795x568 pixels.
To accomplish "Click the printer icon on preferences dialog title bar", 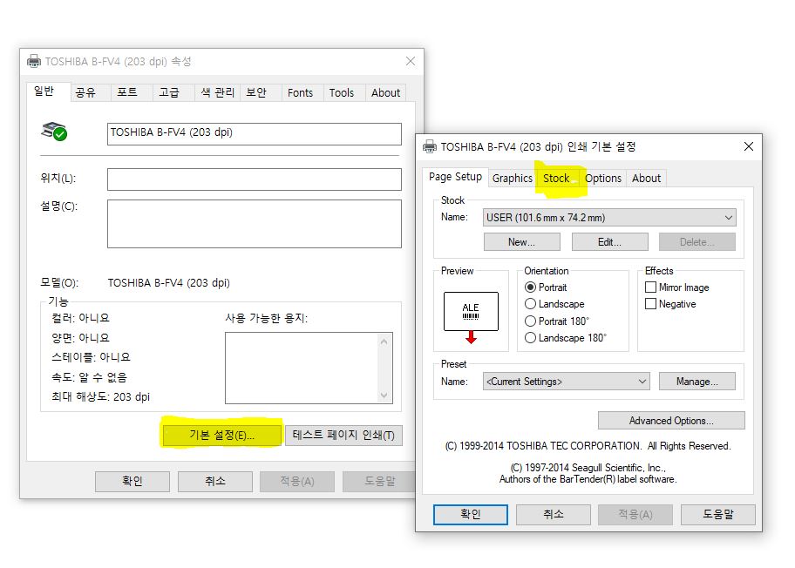I will click(430, 146).
